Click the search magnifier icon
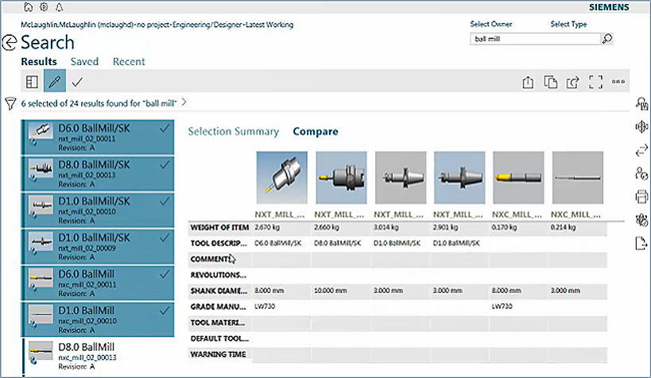651x378 pixels. [x=607, y=38]
